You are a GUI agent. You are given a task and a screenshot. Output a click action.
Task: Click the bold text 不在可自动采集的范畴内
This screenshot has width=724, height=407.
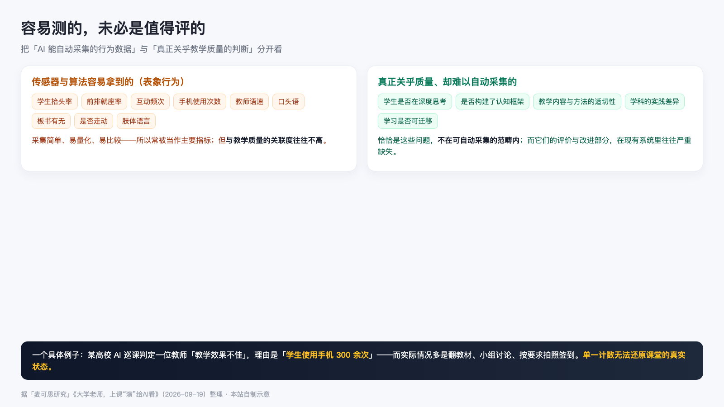[478, 141]
